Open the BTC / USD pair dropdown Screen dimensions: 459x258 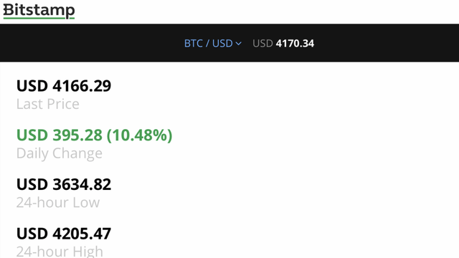213,43
